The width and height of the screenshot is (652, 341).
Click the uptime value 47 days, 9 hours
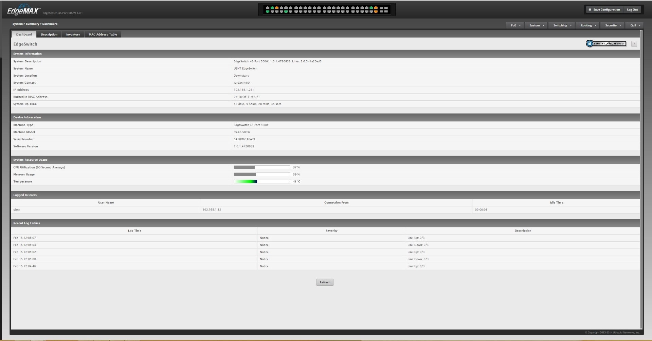[x=257, y=104]
